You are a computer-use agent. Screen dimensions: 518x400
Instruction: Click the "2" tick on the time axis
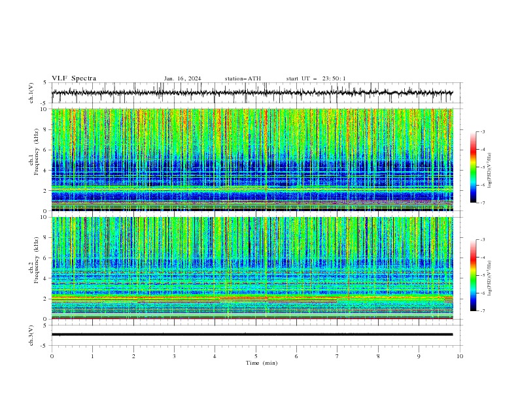coord(133,356)
